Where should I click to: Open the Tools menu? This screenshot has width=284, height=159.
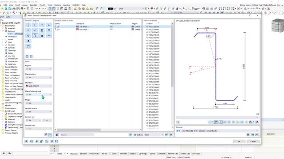pos(50,5)
